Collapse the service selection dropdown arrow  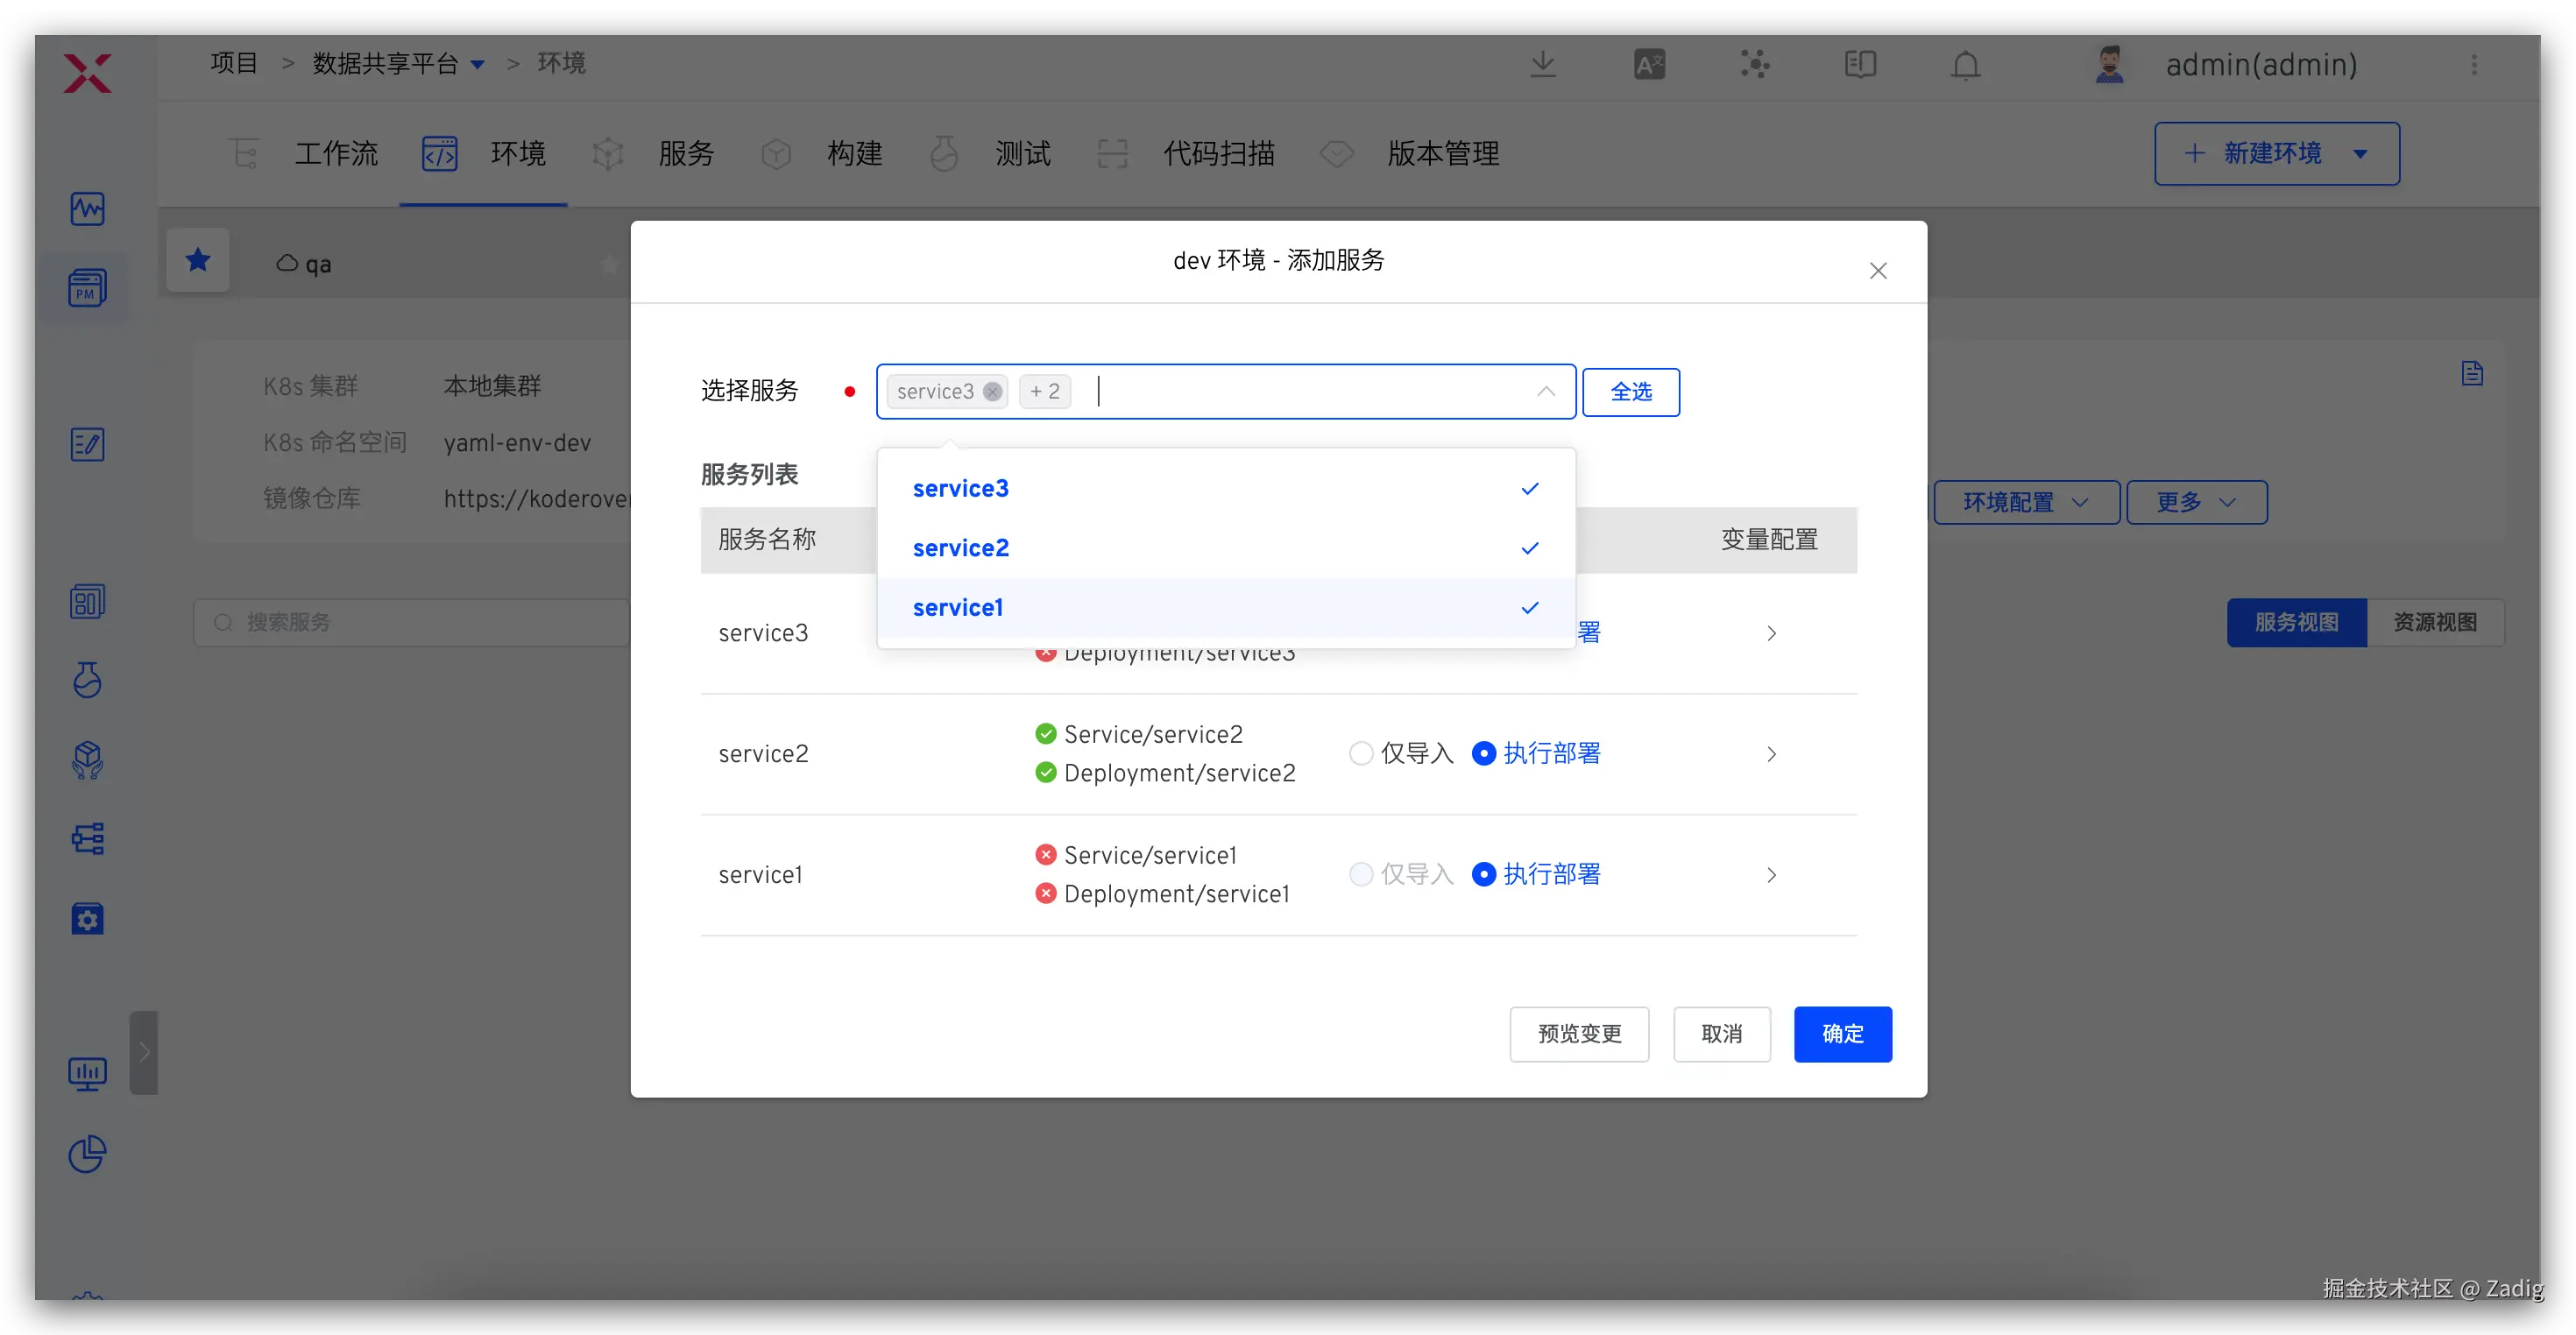click(x=1546, y=391)
